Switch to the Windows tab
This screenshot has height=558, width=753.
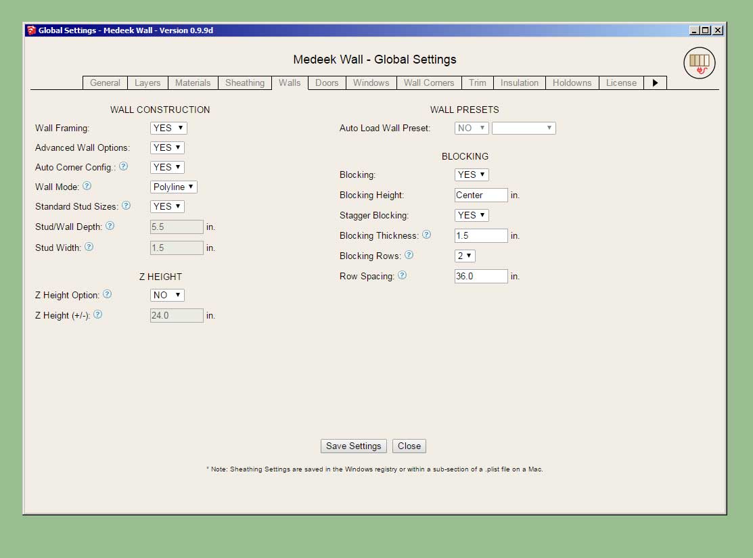(371, 83)
